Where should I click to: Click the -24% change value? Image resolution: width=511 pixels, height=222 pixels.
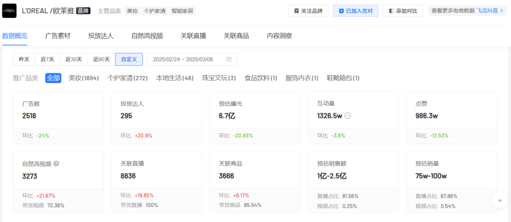(43, 136)
